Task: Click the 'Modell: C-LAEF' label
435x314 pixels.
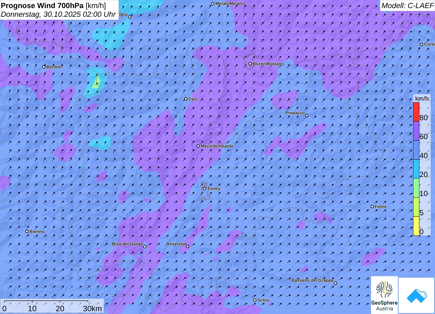Action: coord(407,6)
